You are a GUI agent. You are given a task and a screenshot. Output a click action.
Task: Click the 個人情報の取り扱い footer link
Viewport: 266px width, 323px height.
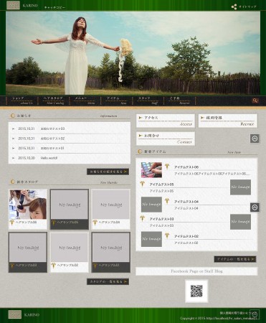point(238,313)
